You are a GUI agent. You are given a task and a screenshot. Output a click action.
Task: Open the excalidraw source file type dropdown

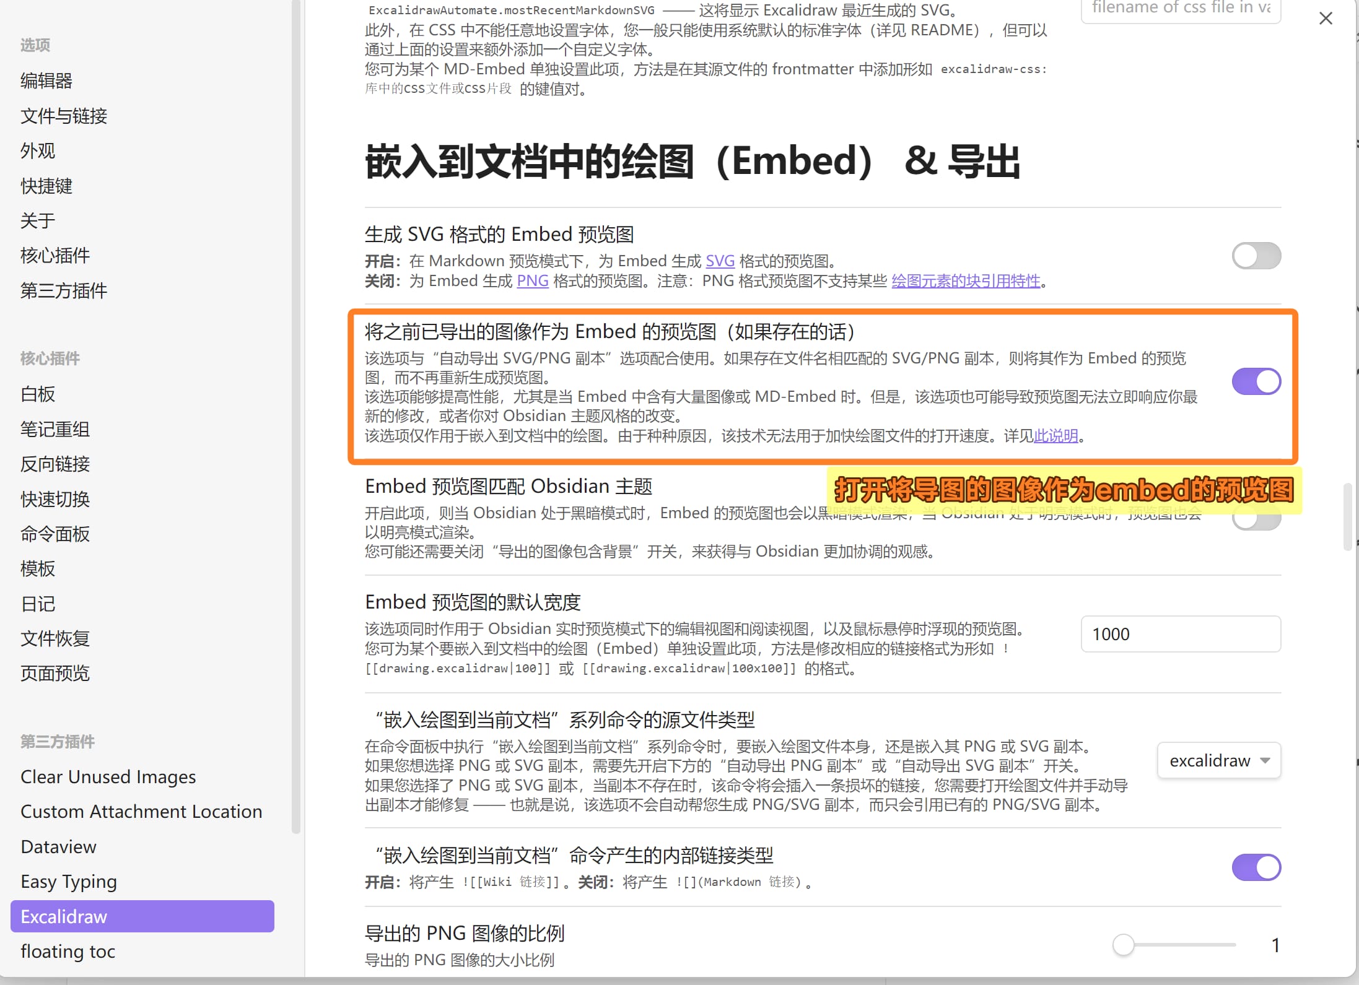click(x=1218, y=760)
